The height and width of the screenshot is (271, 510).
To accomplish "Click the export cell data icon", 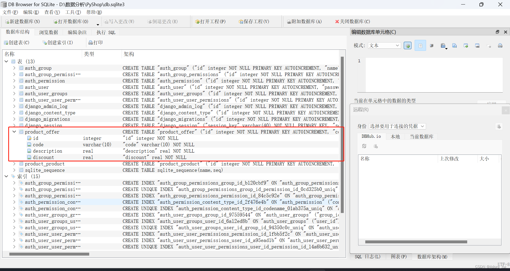I will [x=454, y=45].
